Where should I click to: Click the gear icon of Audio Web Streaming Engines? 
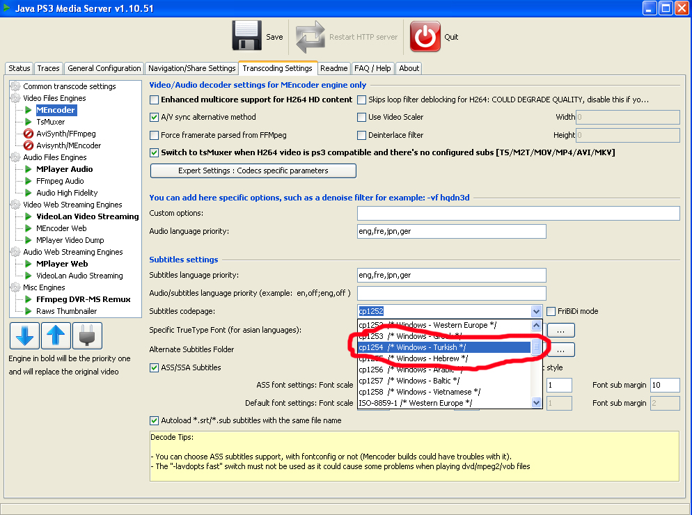pyautogui.click(x=15, y=252)
